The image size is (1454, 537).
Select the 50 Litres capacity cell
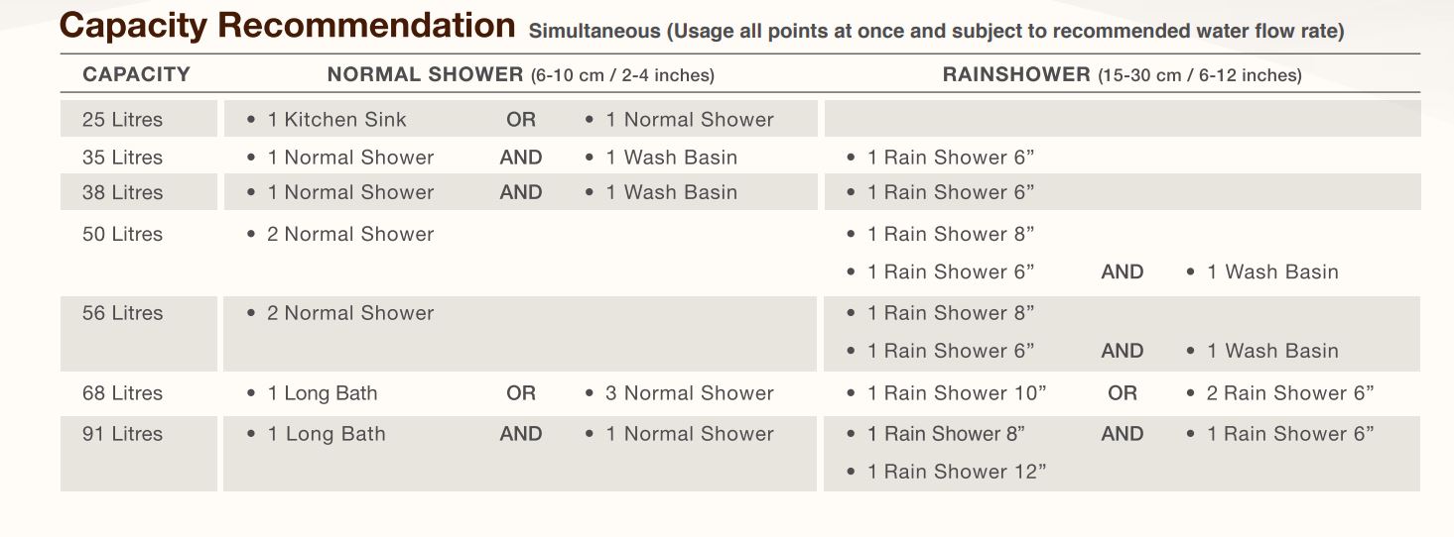point(122,235)
